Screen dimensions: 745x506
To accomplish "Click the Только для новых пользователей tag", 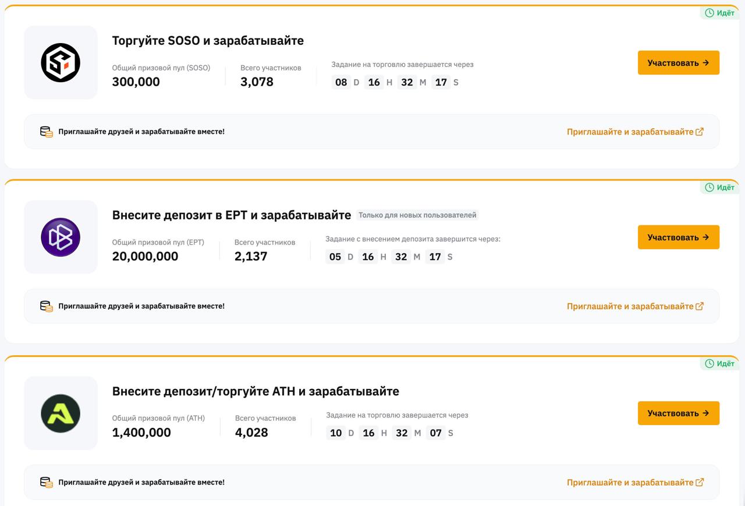I will 417,215.
